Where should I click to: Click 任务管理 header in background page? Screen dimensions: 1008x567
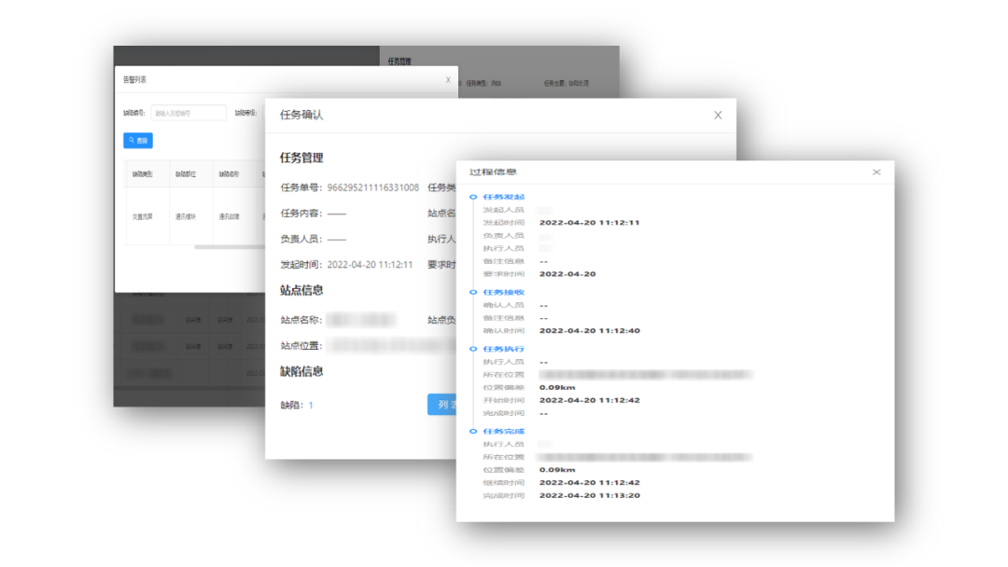(x=399, y=62)
